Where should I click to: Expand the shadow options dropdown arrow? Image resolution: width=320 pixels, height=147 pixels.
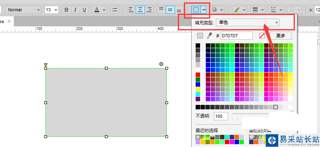[x=221, y=10]
